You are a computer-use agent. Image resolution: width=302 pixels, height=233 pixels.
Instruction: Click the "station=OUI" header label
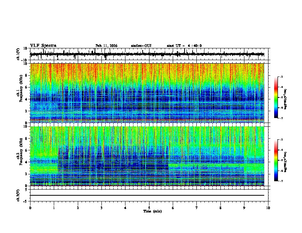coord(141,46)
